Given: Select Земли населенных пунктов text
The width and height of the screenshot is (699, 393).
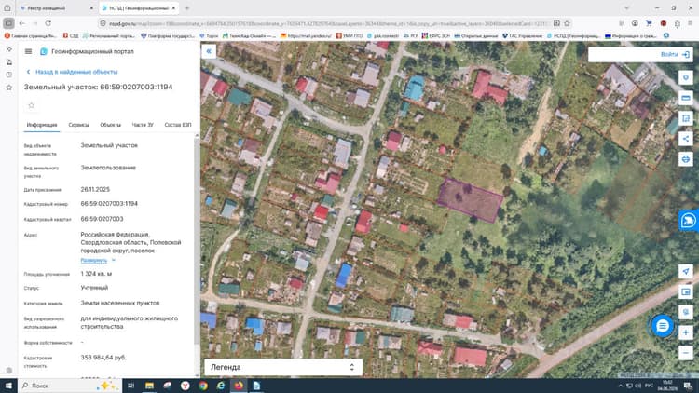Looking at the screenshot, I should click(x=120, y=303).
